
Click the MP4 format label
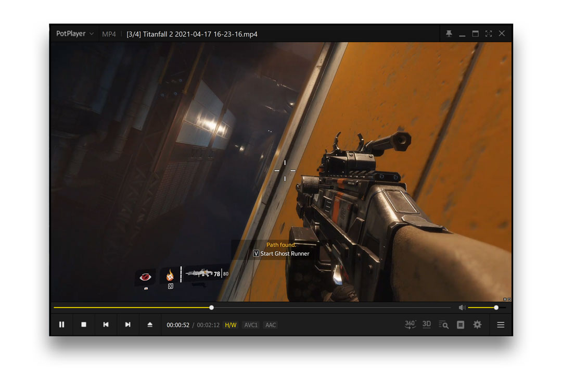[109, 34]
